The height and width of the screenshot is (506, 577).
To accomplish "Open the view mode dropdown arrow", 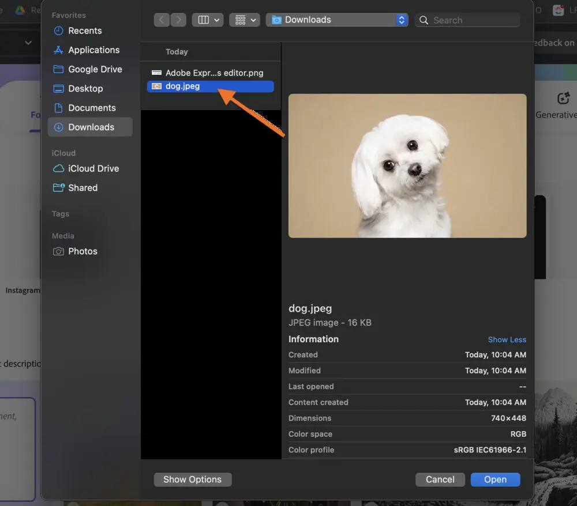I will click(217, 20).
